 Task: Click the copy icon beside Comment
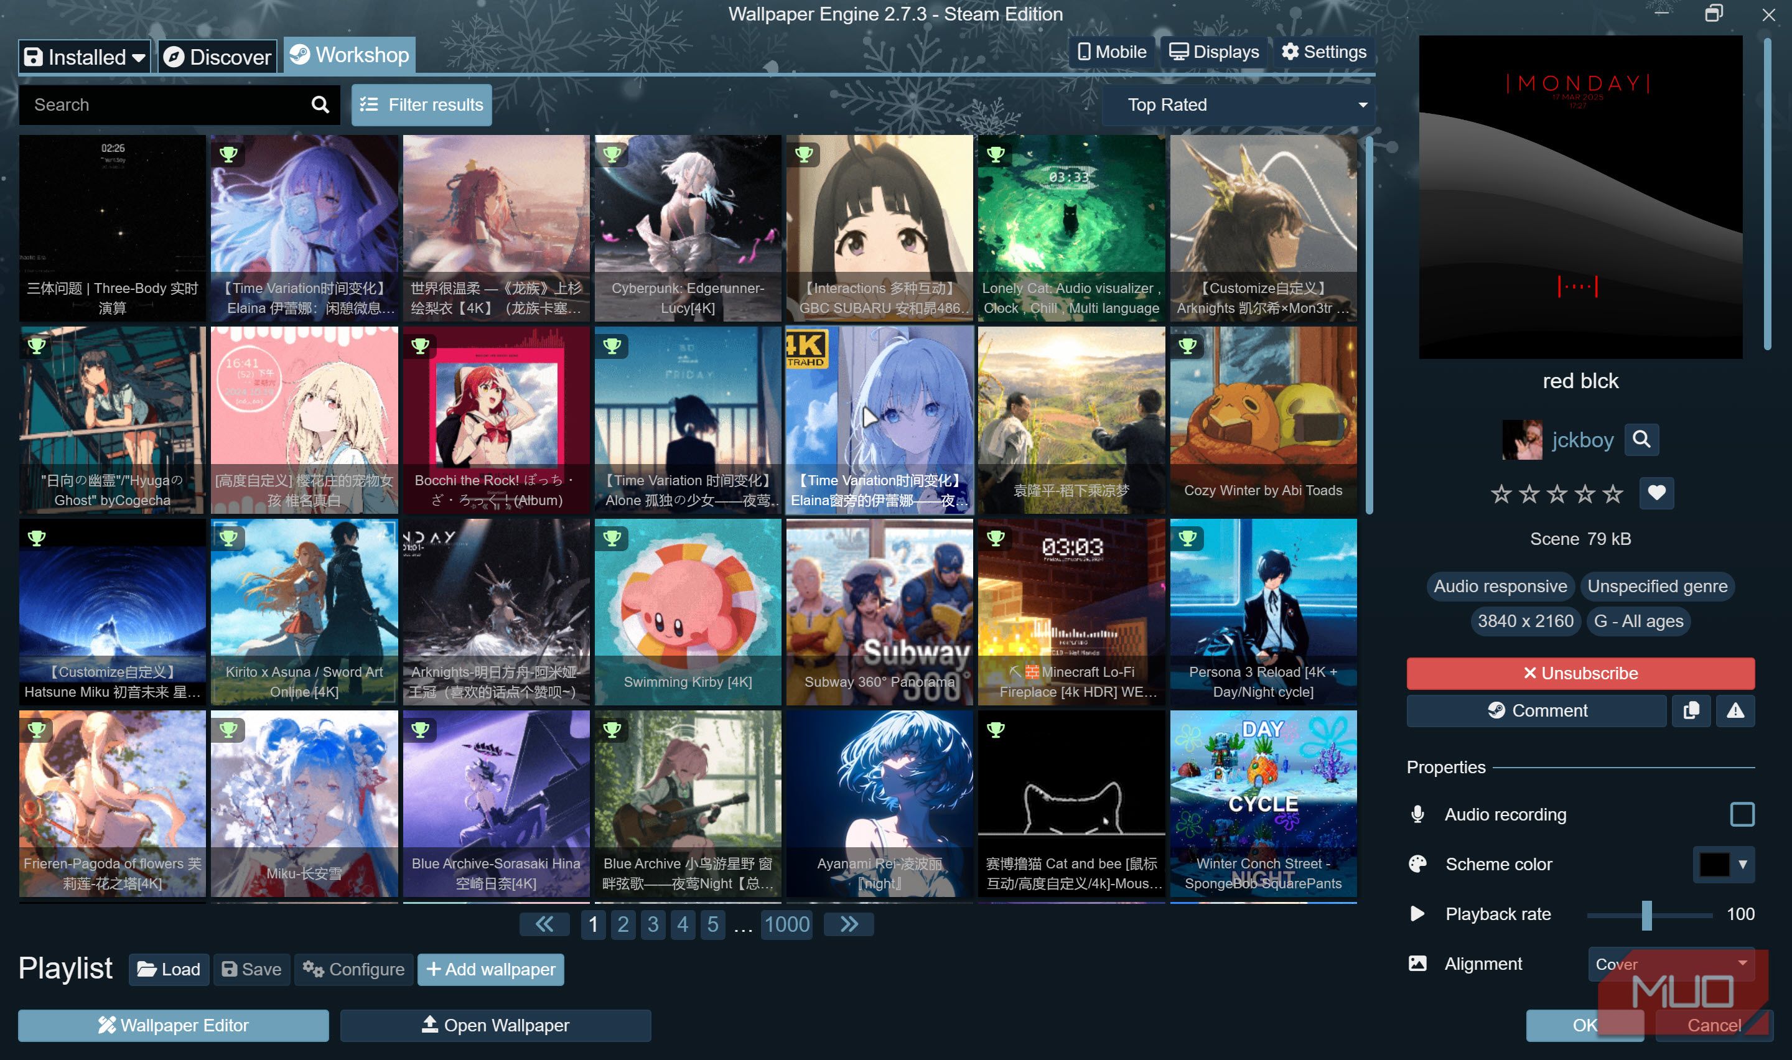1690,711
